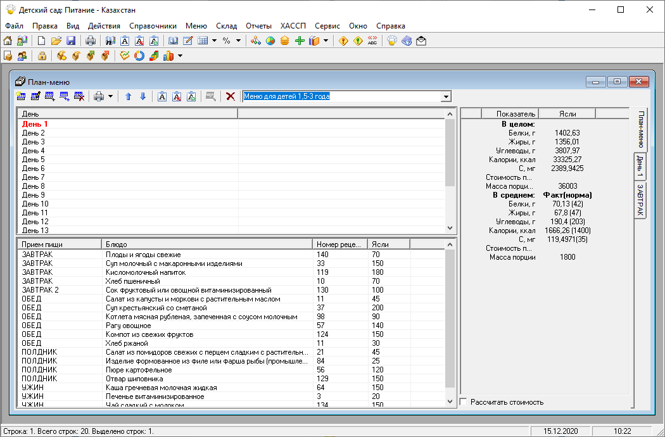Click the Home house icon

(8, 41)
